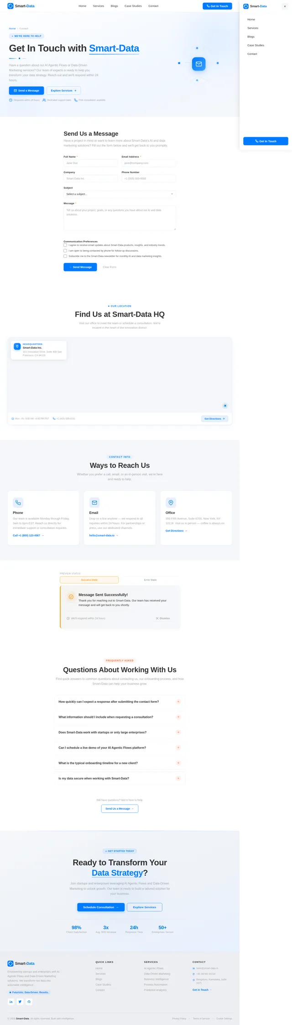Expand the data security FAQ item

(x=120, y=778)
